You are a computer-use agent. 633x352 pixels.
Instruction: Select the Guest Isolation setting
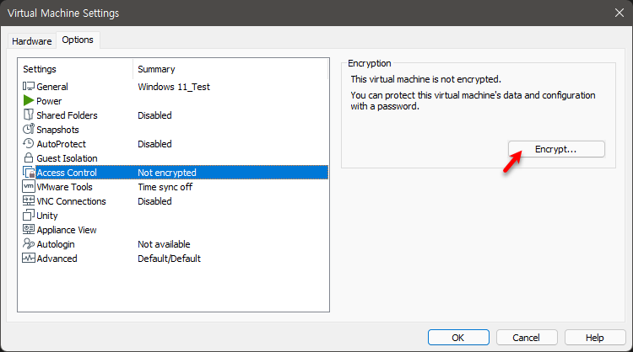coord(67,158)
